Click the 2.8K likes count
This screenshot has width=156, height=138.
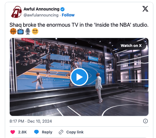(x=22, y=132)
